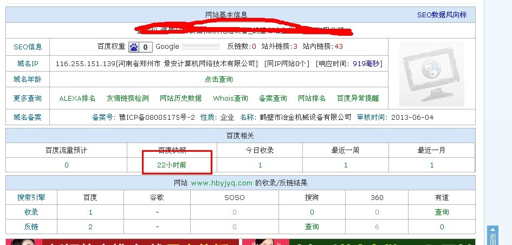
Task: Open the 网站历史数据 link
Action: [180, 98]
